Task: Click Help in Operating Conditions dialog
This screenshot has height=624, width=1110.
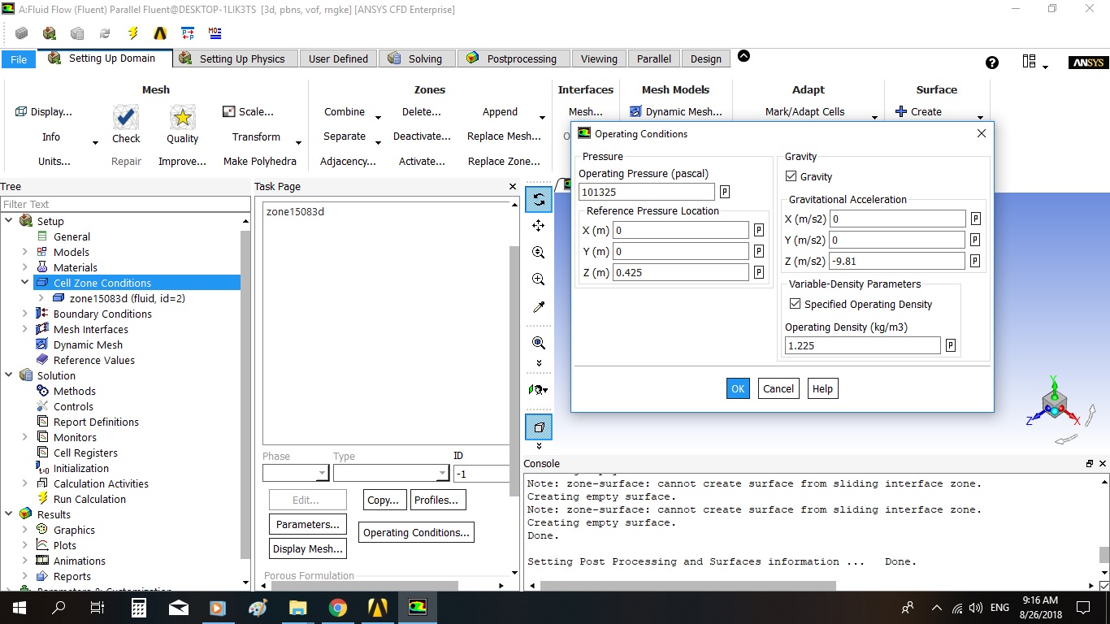Action: [822, 388]
